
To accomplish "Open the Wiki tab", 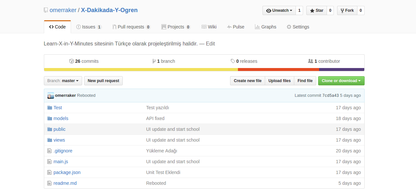I will click(x=209, y=27).
